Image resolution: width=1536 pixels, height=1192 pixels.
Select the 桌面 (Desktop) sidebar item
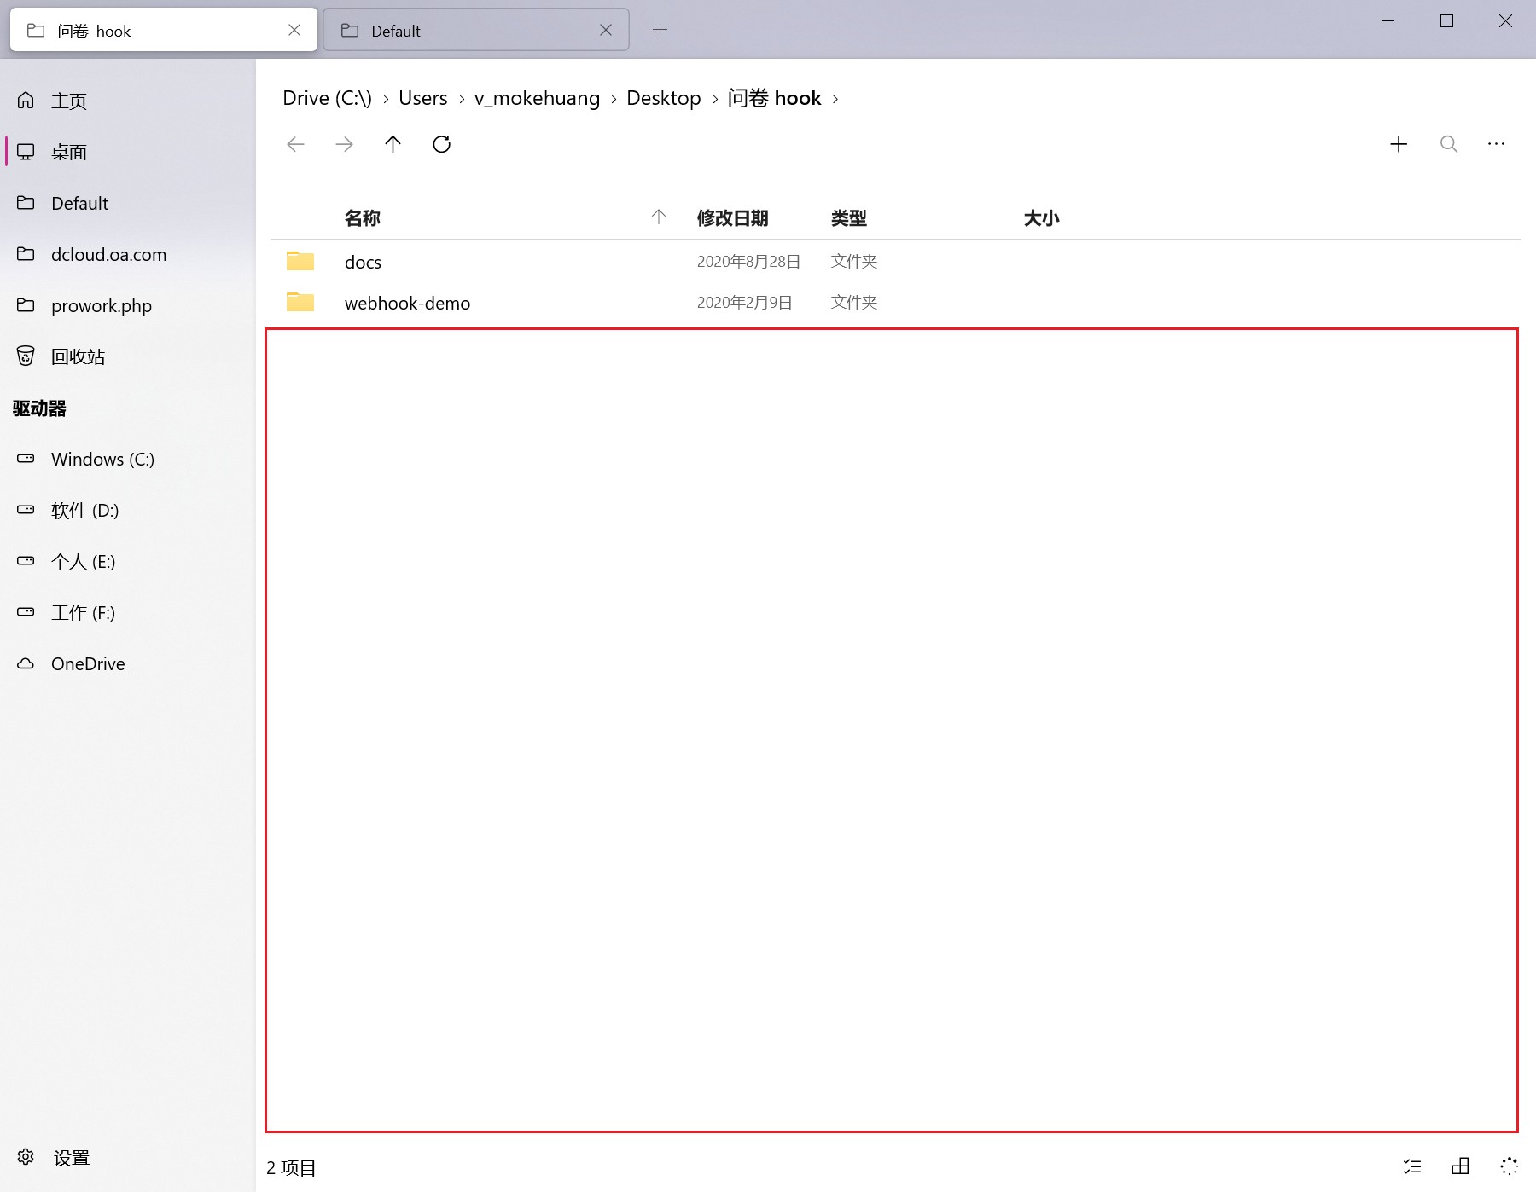68,152
